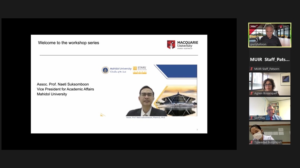Screen dimensions: 300x168
Task: Select the MUIR Staff_Patsorn participant tile
Action: (x=270, y=60)
